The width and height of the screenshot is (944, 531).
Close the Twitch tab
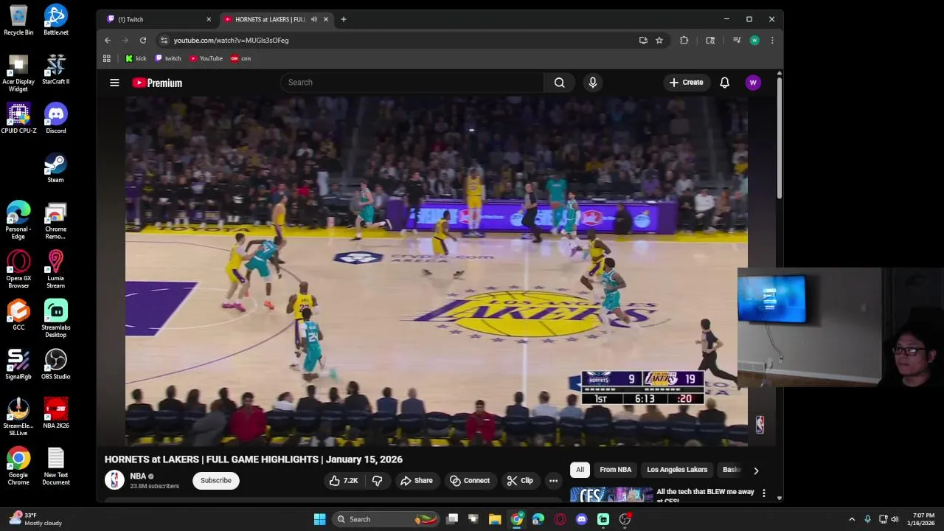coord(209,19)
